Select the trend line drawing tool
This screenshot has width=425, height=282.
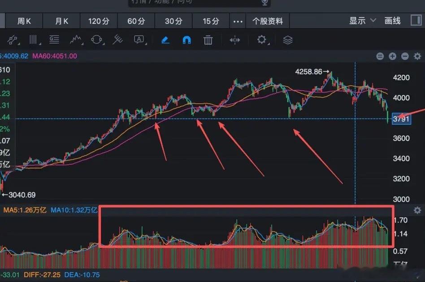point(13,40)
